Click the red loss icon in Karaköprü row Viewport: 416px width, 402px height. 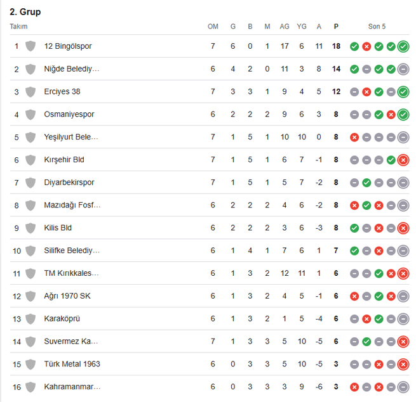coord(366,319)
